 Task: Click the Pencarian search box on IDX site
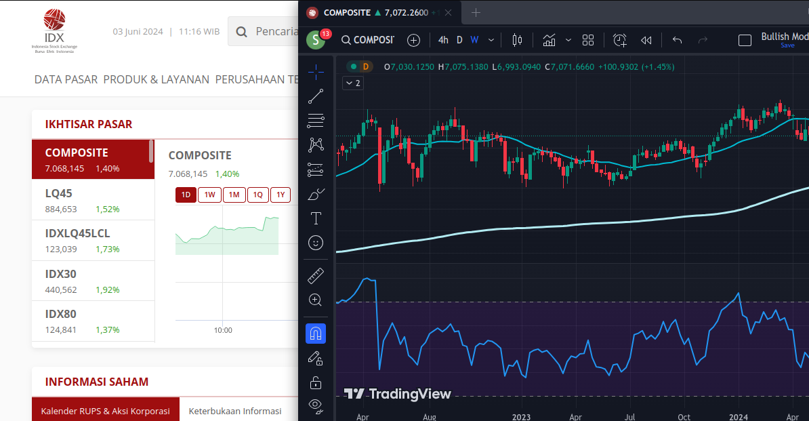click(x=263, y=32)
